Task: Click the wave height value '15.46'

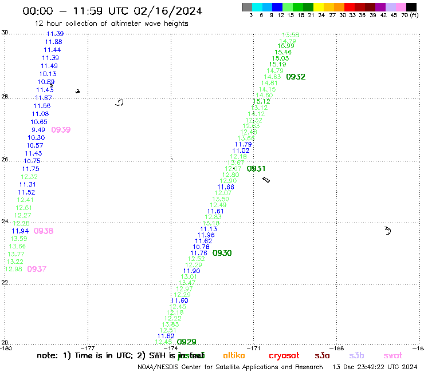Action: tap(283, 53)
